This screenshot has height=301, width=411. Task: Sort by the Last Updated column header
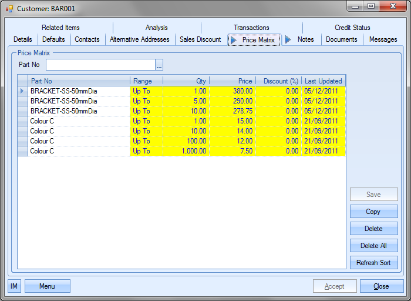pos(323,81)
